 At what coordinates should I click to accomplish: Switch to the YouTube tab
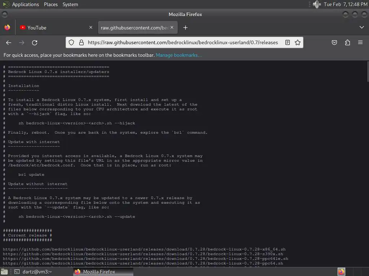tap(56, 28)
